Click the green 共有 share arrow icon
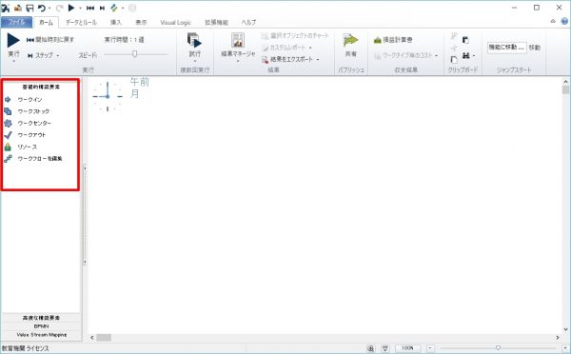 350,40
